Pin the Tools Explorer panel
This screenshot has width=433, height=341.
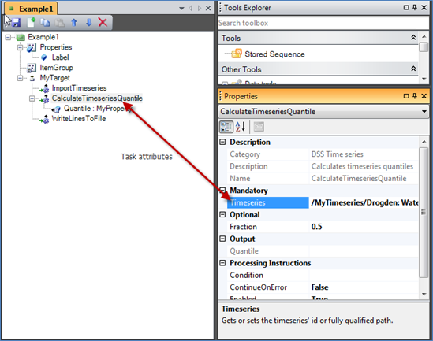[415, 7]
